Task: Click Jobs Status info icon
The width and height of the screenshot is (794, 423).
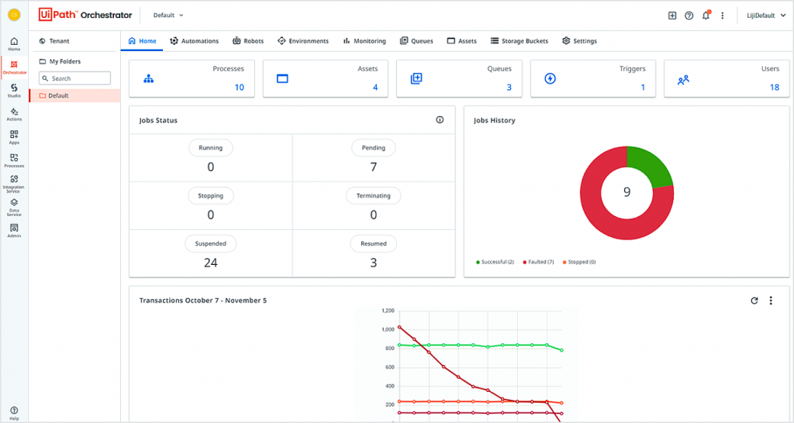Action: [x=440, y=120]
